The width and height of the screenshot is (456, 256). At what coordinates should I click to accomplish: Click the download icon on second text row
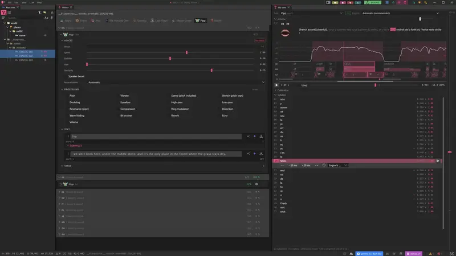[261, 154]
